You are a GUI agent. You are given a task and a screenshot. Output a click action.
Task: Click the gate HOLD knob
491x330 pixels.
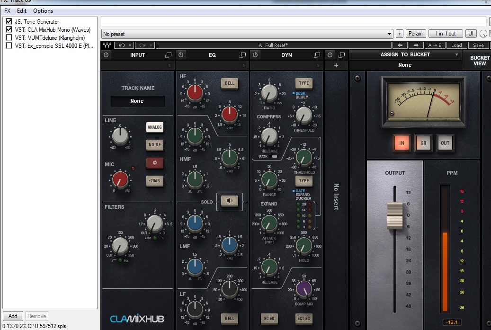pos(304,246)
